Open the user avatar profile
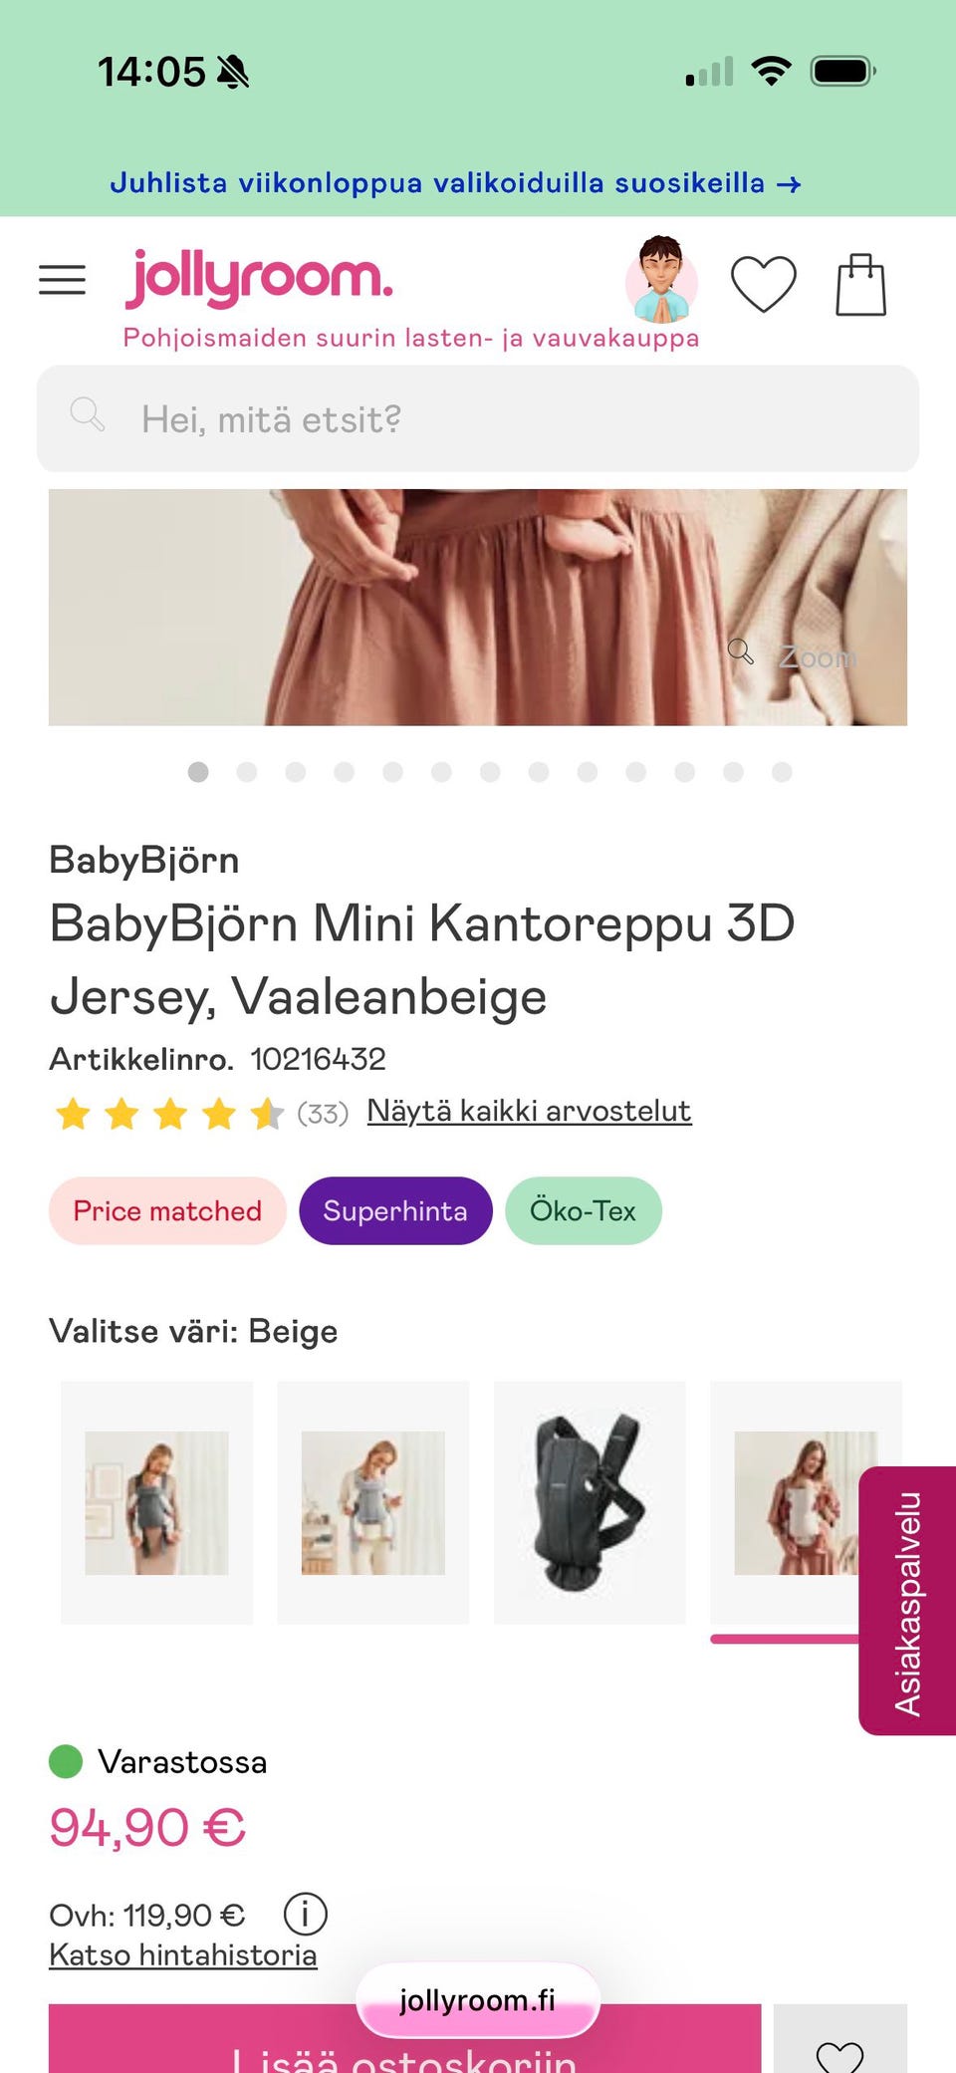Viewport: 956px width, 2073px height. tap(661, 280)
